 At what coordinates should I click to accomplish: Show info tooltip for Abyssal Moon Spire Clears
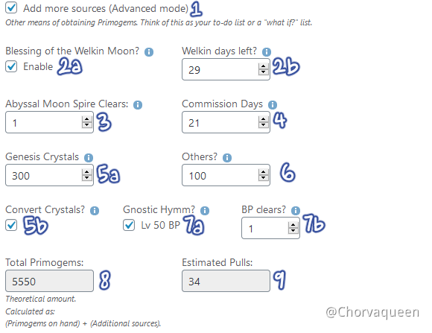click(x=138, y=105)
